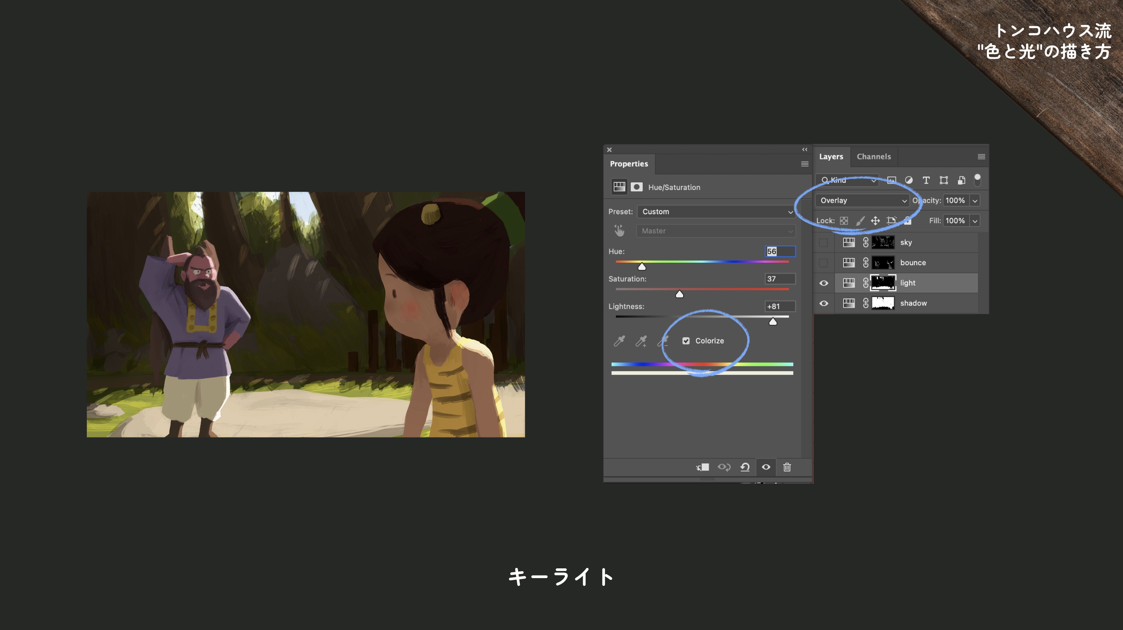Image resolution: width=1123 pixels, height=630 pixels.
Task: Select the light layer mask thumbnail
Action: 883,283
